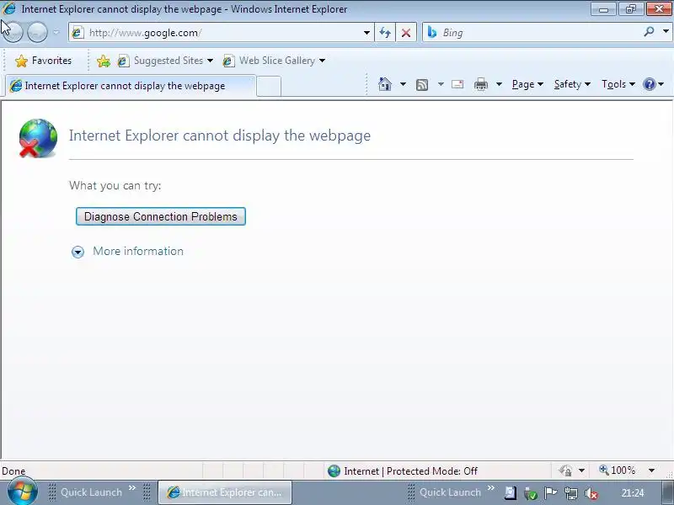This screenshot has width=674, height=505.
Task: Expand the Print options dropdown arrow
Action: (499, 84)
